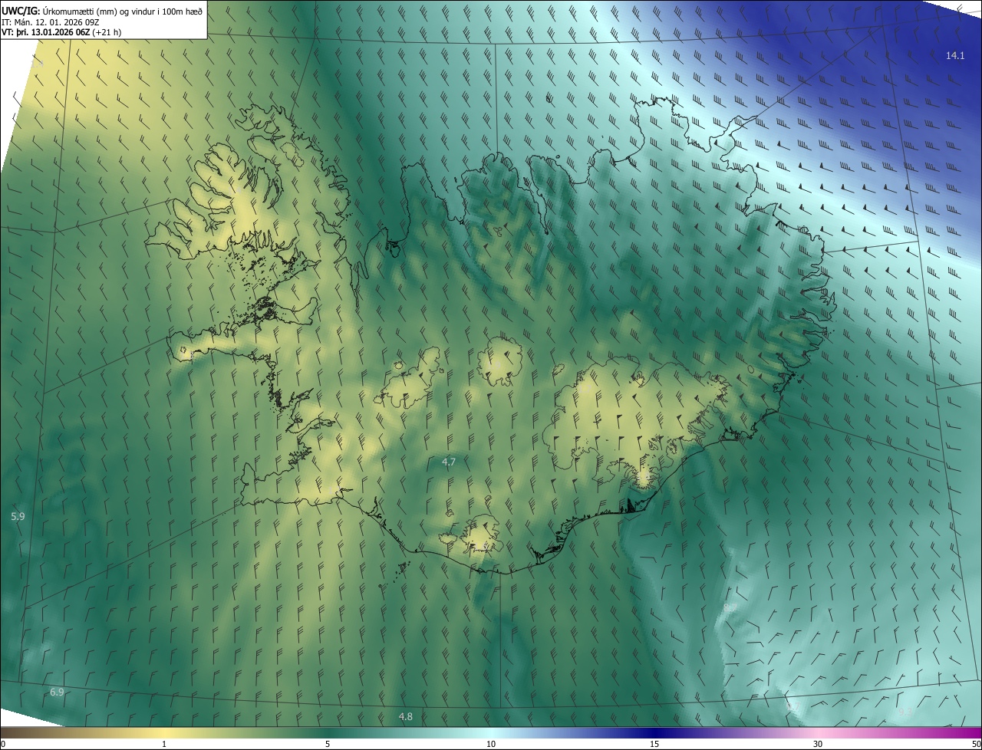This screenshot has height=750, width=982.
Task: Click the initial time line 'IT: Mán. 12. 01. 2026 09Z'
Action: (51, 22)
